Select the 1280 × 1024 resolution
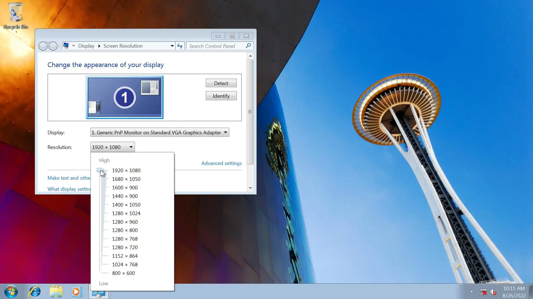 [126, 213]
